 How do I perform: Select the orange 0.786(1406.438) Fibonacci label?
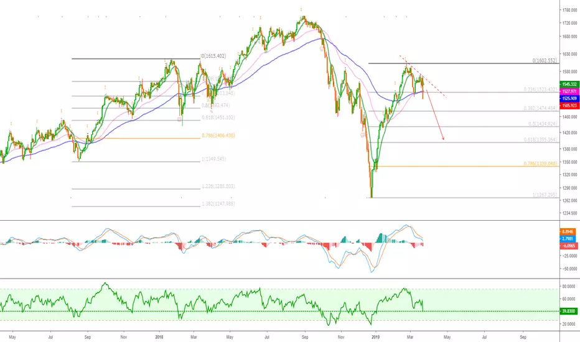click(218, 136)
